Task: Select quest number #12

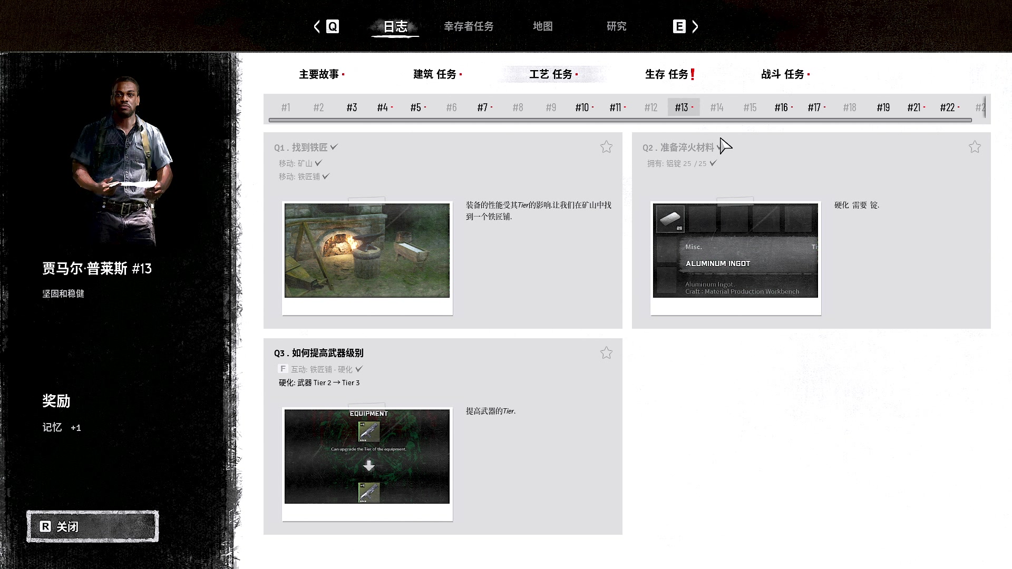Action: pos(650,107)
